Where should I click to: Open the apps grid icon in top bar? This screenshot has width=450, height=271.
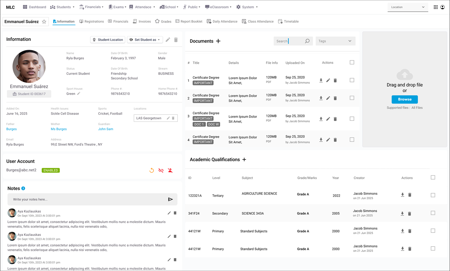(436, 7)
